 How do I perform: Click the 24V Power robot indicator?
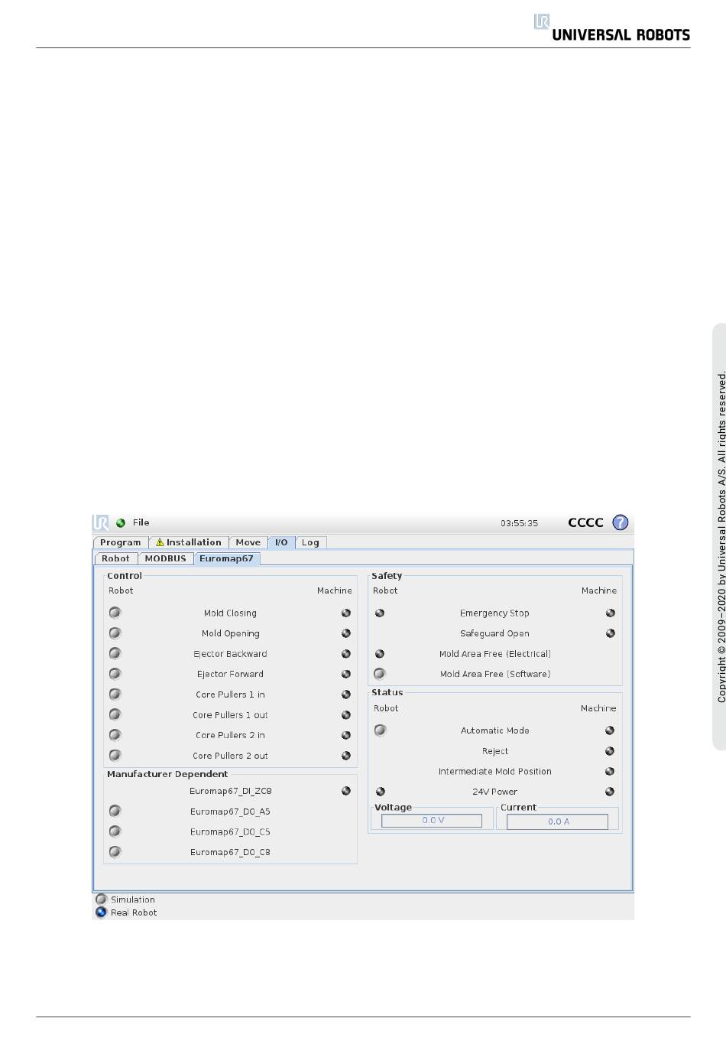tap(381, 792)
